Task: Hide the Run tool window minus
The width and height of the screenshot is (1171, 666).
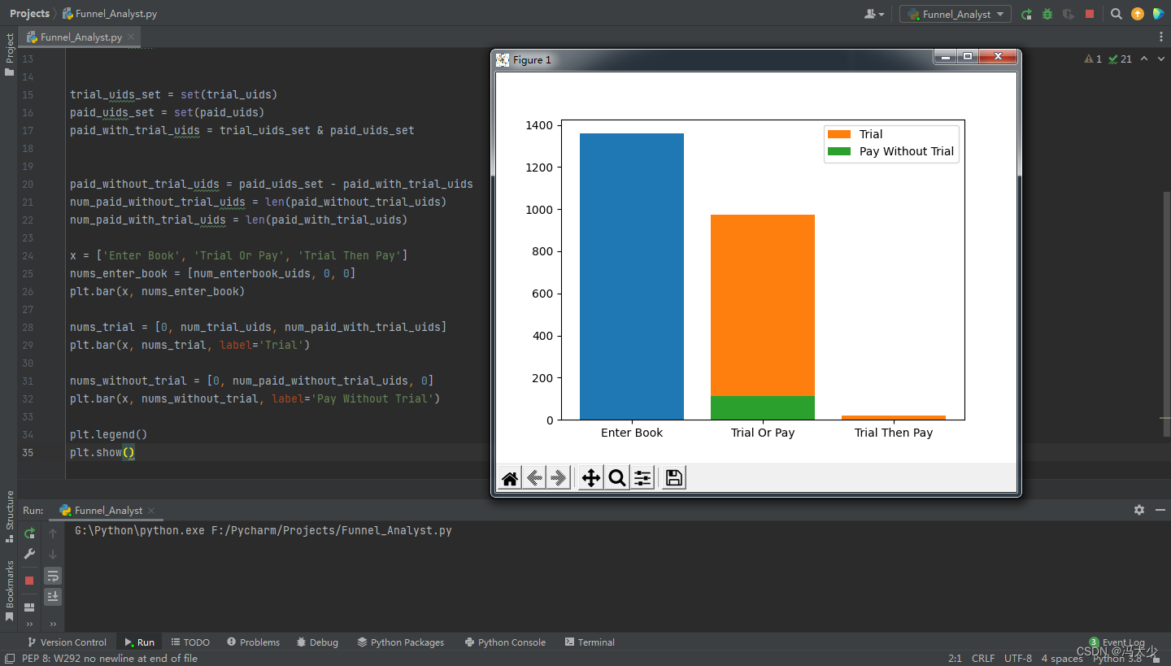Action: click(1160, 510)
